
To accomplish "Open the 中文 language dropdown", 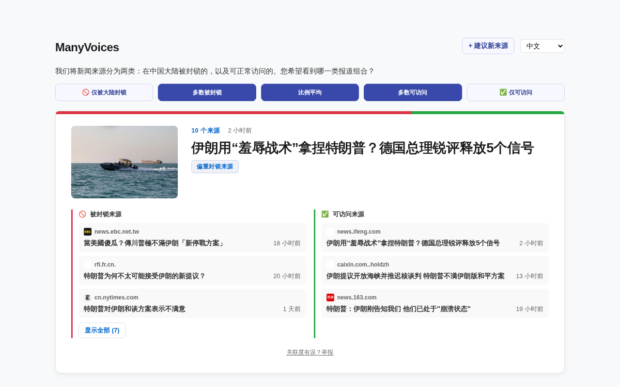I will (x=542, y=46).
